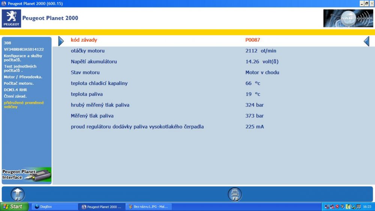Click the 324 bar value
Screen dimensions: 375x211
[x=255, y=105]
